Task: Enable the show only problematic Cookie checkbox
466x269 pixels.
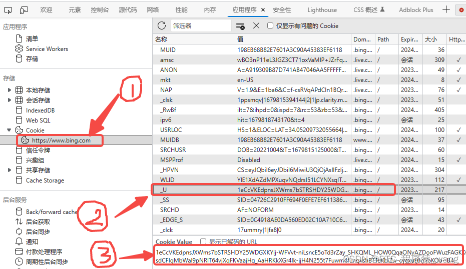Action: tap(270, 26)
